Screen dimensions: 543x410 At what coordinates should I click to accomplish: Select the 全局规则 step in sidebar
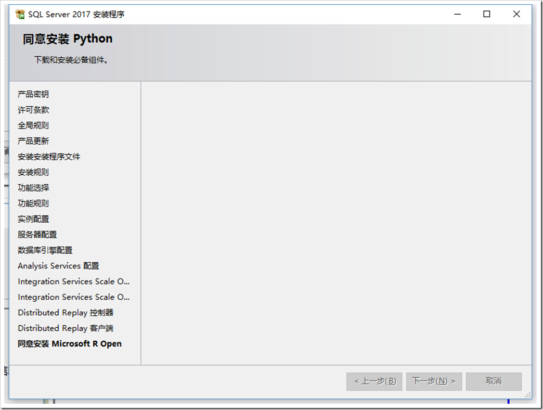point(33,125)
